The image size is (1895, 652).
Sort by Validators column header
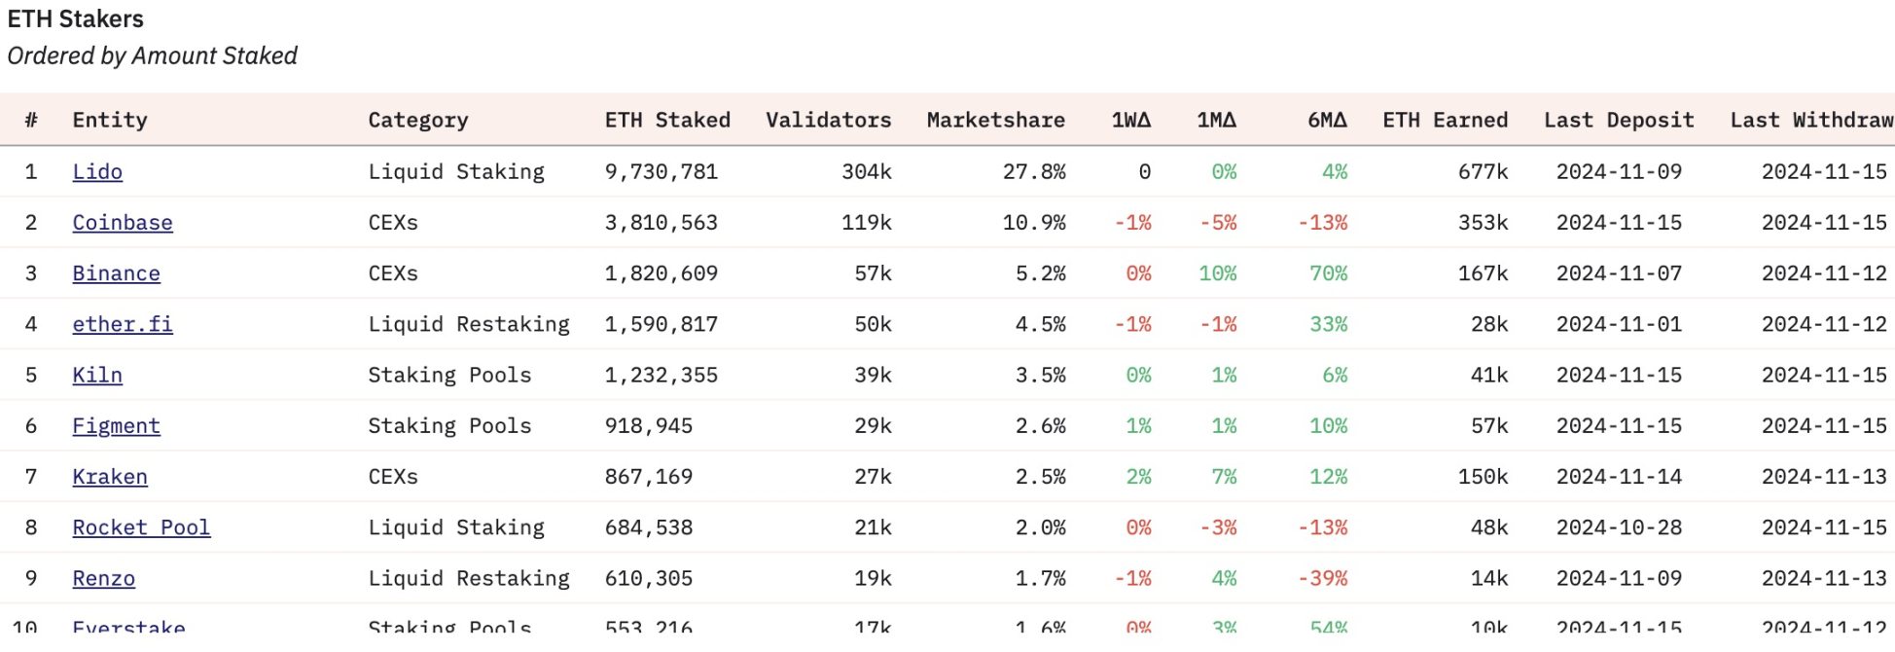pyautogui.click(x=828, y=121)
